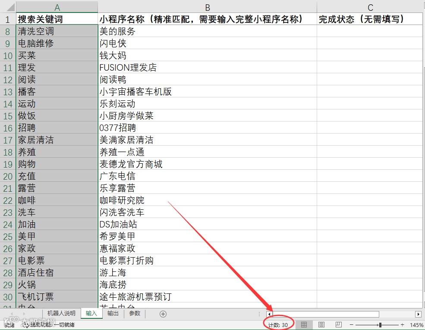Select cell 清洗空调
This screenshot has width=425, height=330.
(57, 31)
